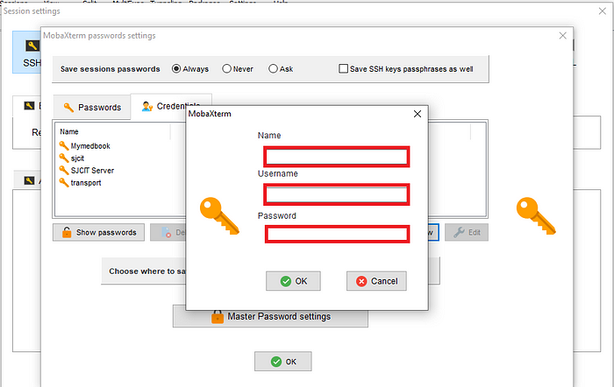Select the Mymedbook credential entry
This screenshot has width=614, height=387.
point(90,146)
